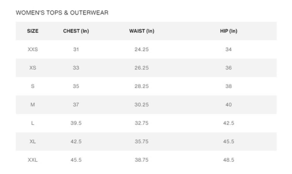
Task: Select the S hip value 38
Action: click(x=228, y=86)
